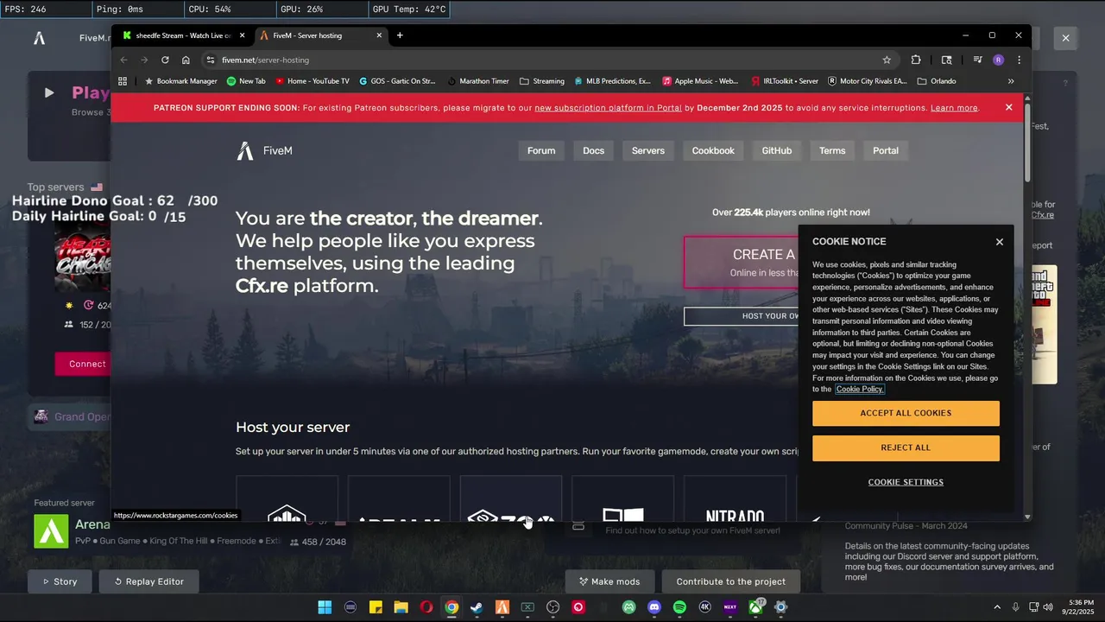
Task: Open Story mode in the FiveM launcher
Action: (60, 581)
